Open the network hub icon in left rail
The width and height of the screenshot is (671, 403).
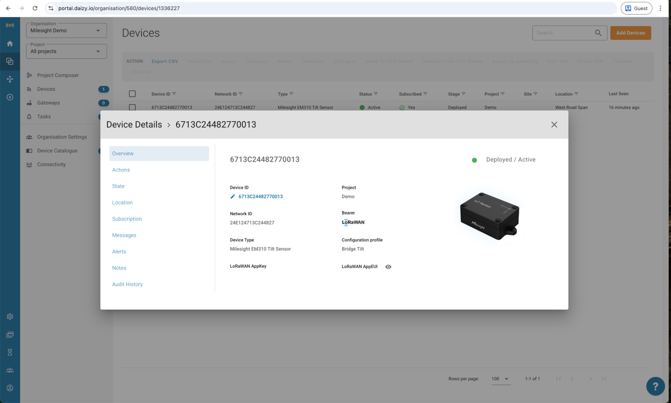(x=10, y=79)
